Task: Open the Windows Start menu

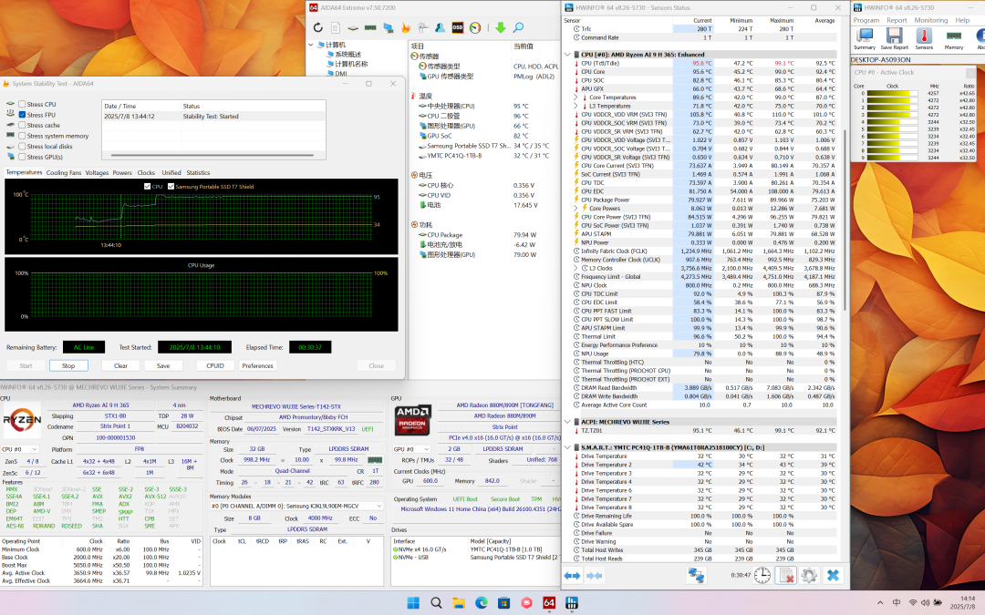Action: pyautogui.click(x=413, y=603)
